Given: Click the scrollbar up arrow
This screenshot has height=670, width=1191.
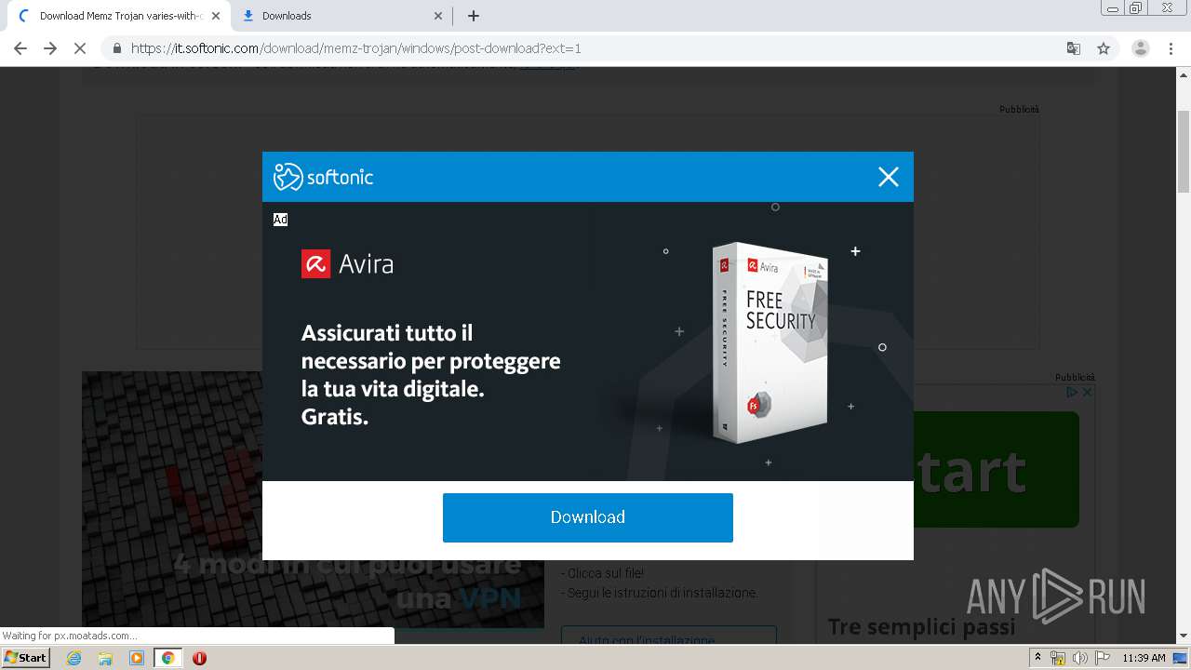Looking at the screenshot, I should click(x=1184, y=74).
